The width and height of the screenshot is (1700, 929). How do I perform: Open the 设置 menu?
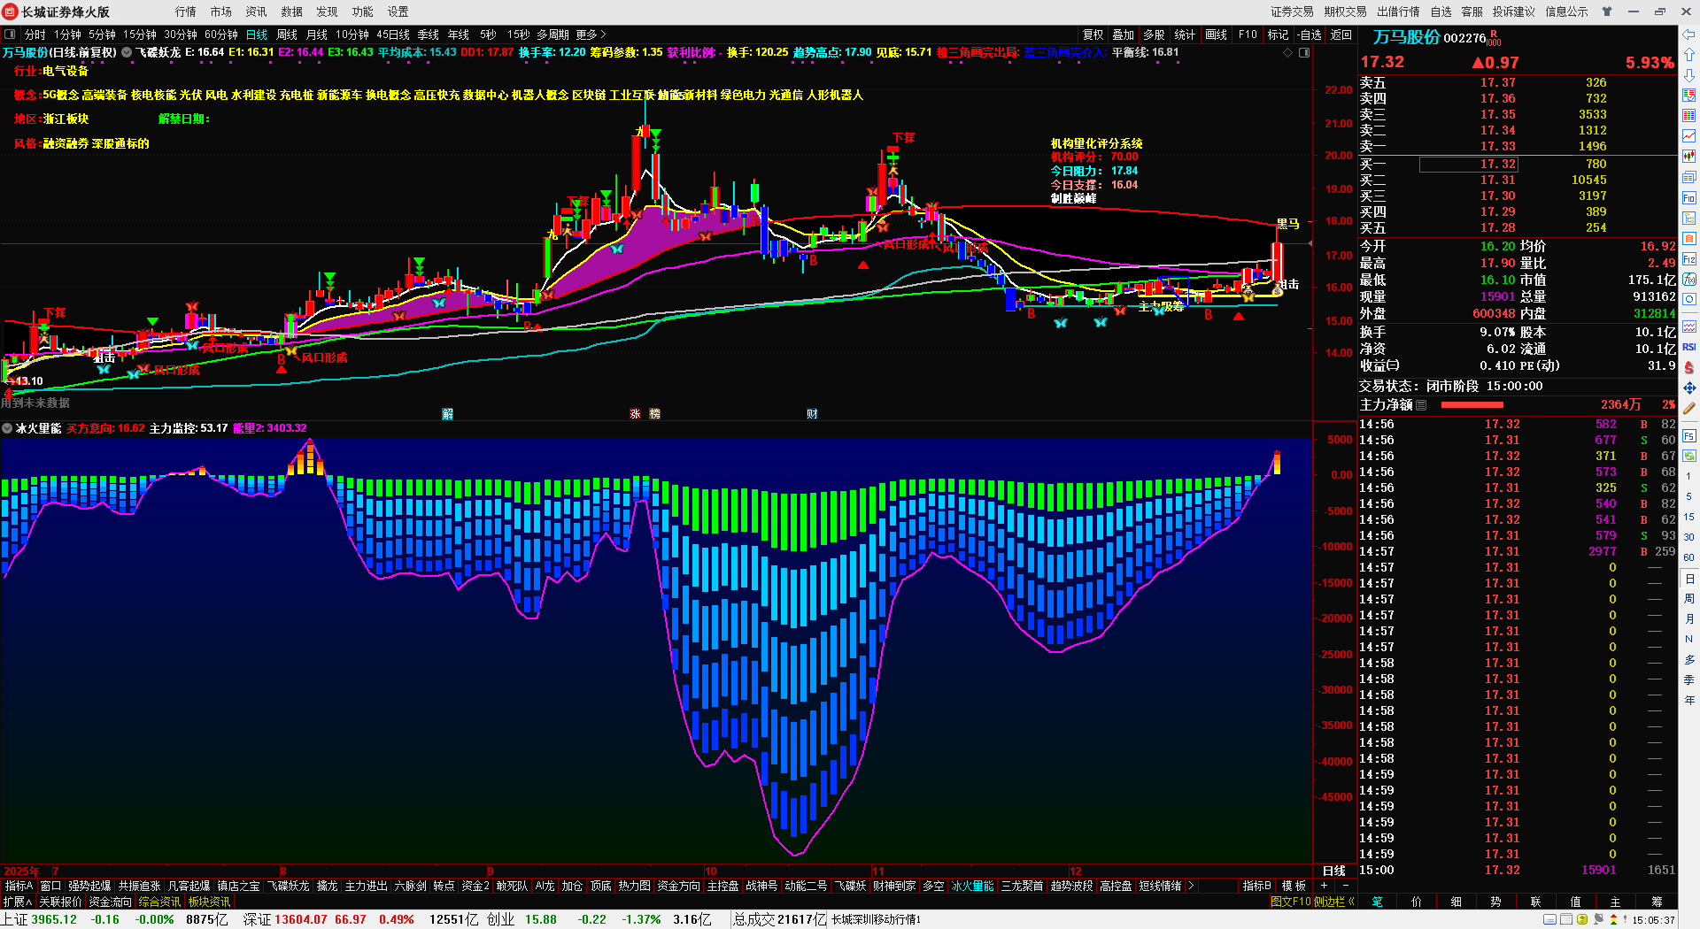click(398, 12)
